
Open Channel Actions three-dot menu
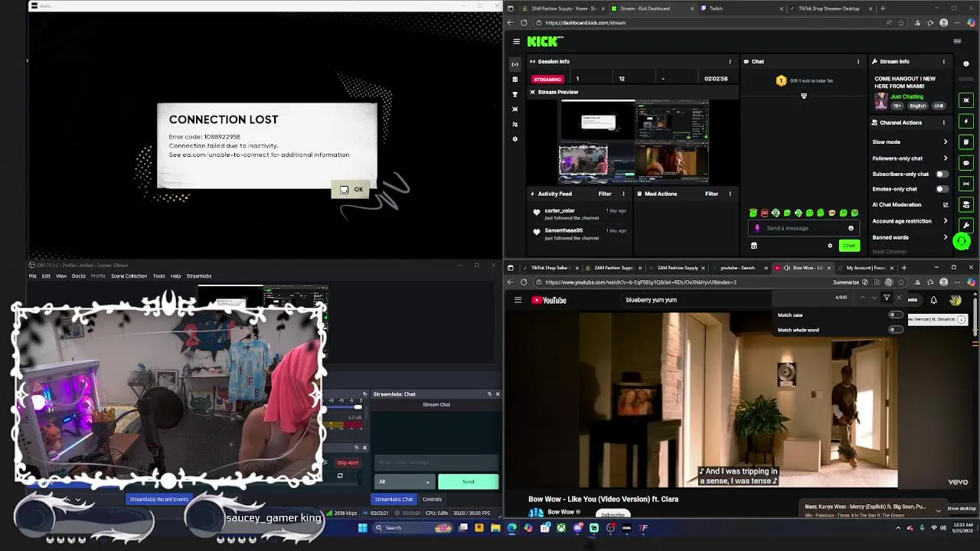(943, 122)
